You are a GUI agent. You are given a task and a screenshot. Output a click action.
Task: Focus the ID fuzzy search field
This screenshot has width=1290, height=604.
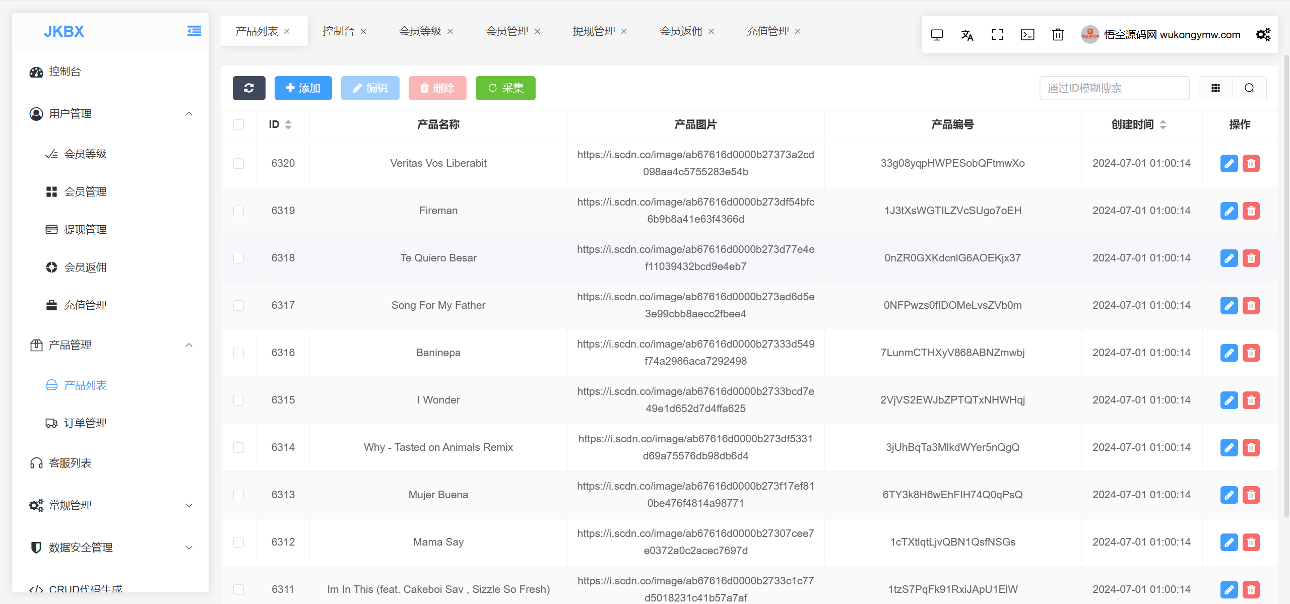coord(1114,88)
